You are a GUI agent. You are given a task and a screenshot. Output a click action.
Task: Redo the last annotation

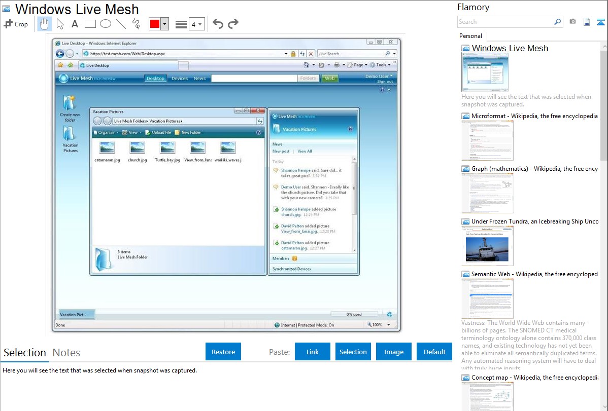click(x=233, y=24)
